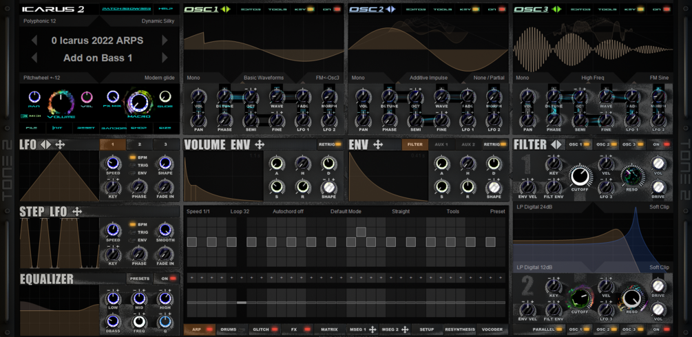Click the MACRO knob
This screenshot has height=337, width=692.
(138, 102)
